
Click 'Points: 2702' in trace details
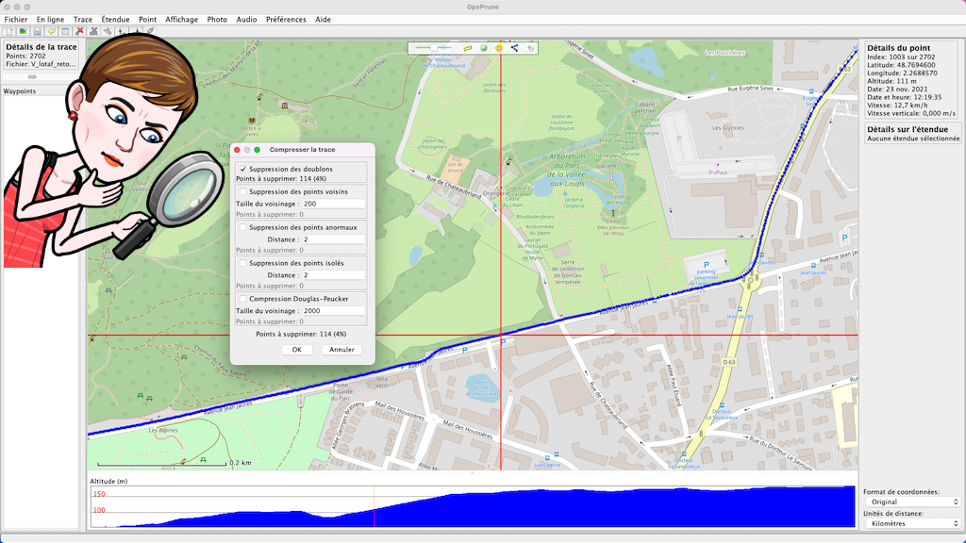tap(25, 56)
